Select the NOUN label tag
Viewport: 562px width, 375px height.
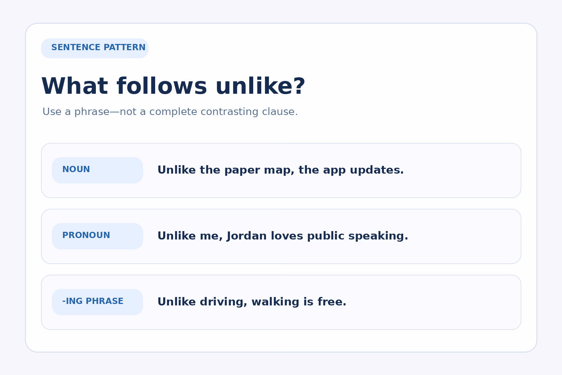coord(97,170)
